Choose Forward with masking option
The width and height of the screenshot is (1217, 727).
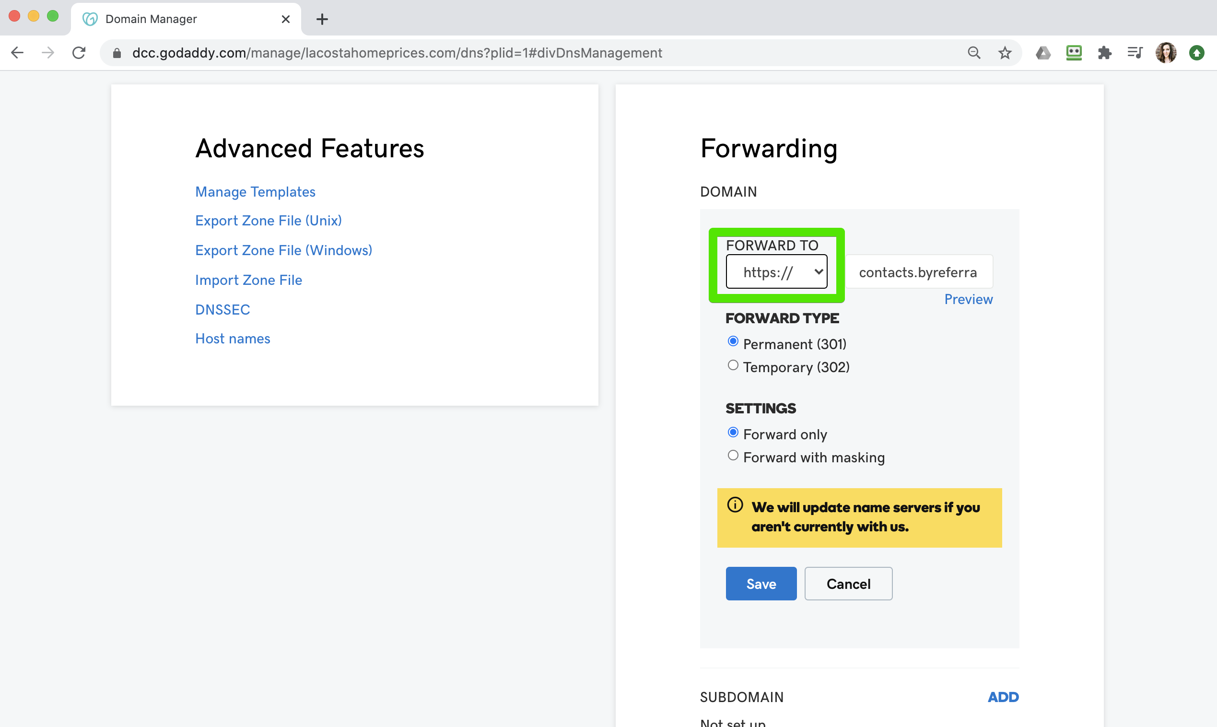[733, 456]
